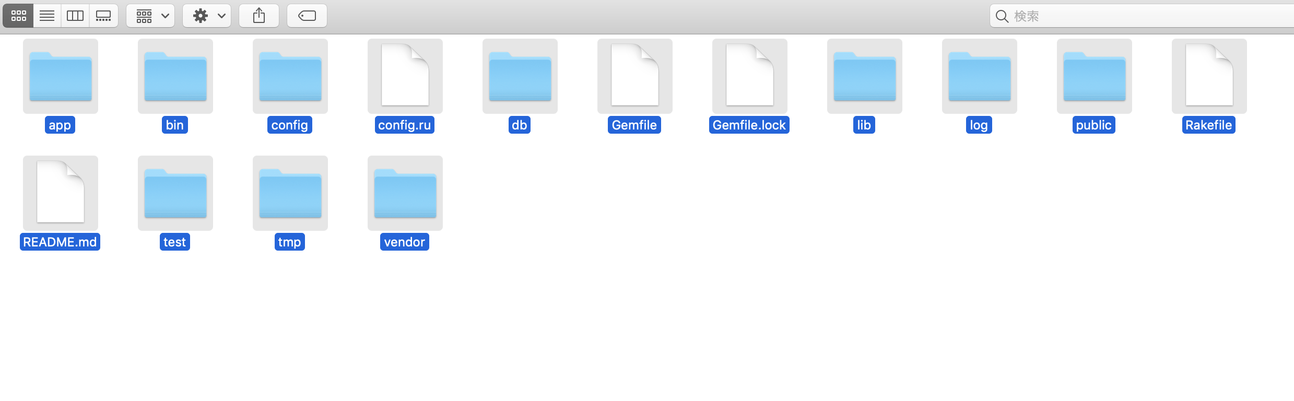Select the config.ru file icon
1294x401 pixels.
(x=405, y=76)
